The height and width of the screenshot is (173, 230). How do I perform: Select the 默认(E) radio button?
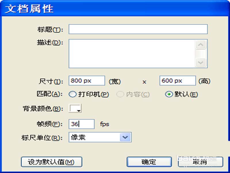pyautogui.click(x=169, y=94)
